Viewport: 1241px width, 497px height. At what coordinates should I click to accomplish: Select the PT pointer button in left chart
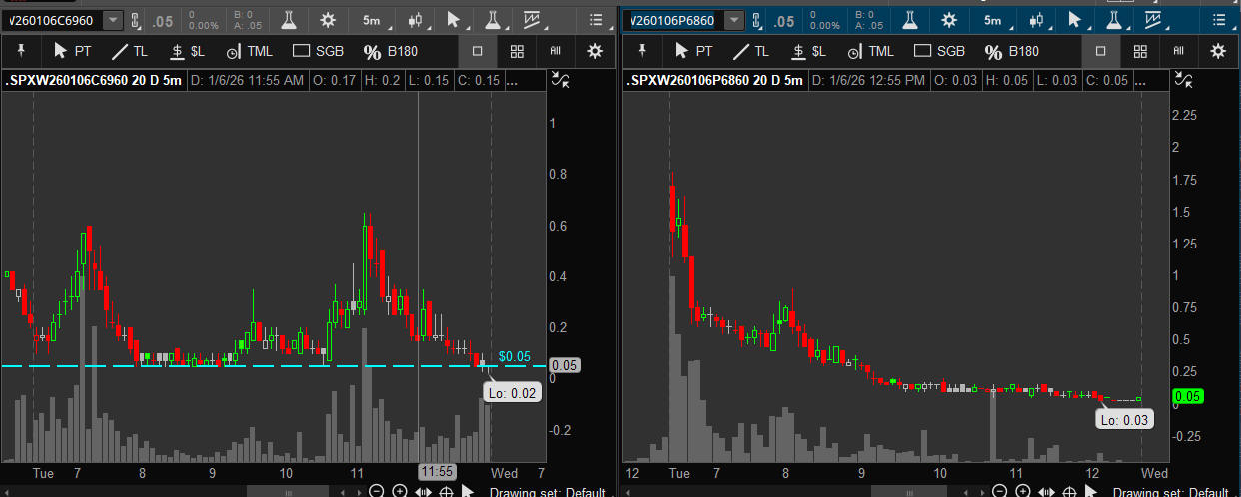[x=72, y=51]
